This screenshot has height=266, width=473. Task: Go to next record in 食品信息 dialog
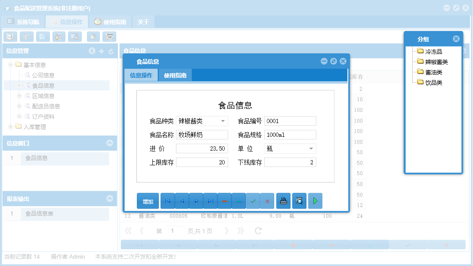196,201
